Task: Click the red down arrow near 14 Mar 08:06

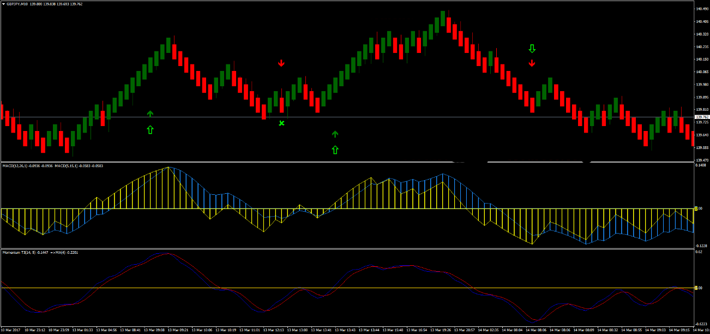Action: point(532,62)
